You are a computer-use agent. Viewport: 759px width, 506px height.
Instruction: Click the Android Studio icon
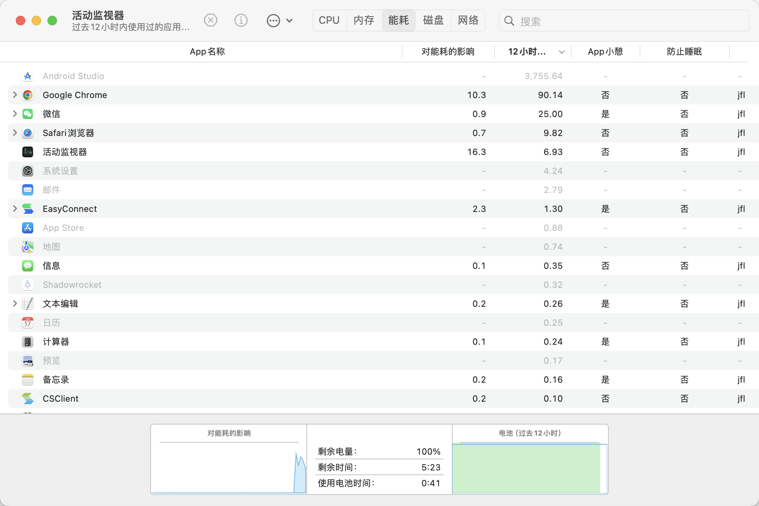tap(28, 76)
